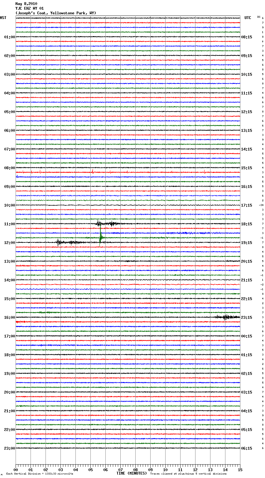Click the 08:15 UTC time label
This screenshot has width=265, height=478.
(x=247, y=37)
